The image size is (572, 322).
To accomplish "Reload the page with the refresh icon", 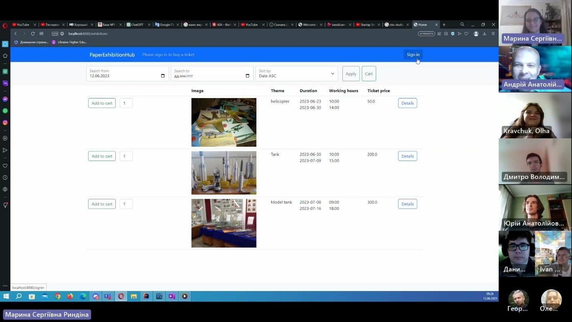I will [x=33, y=34].
